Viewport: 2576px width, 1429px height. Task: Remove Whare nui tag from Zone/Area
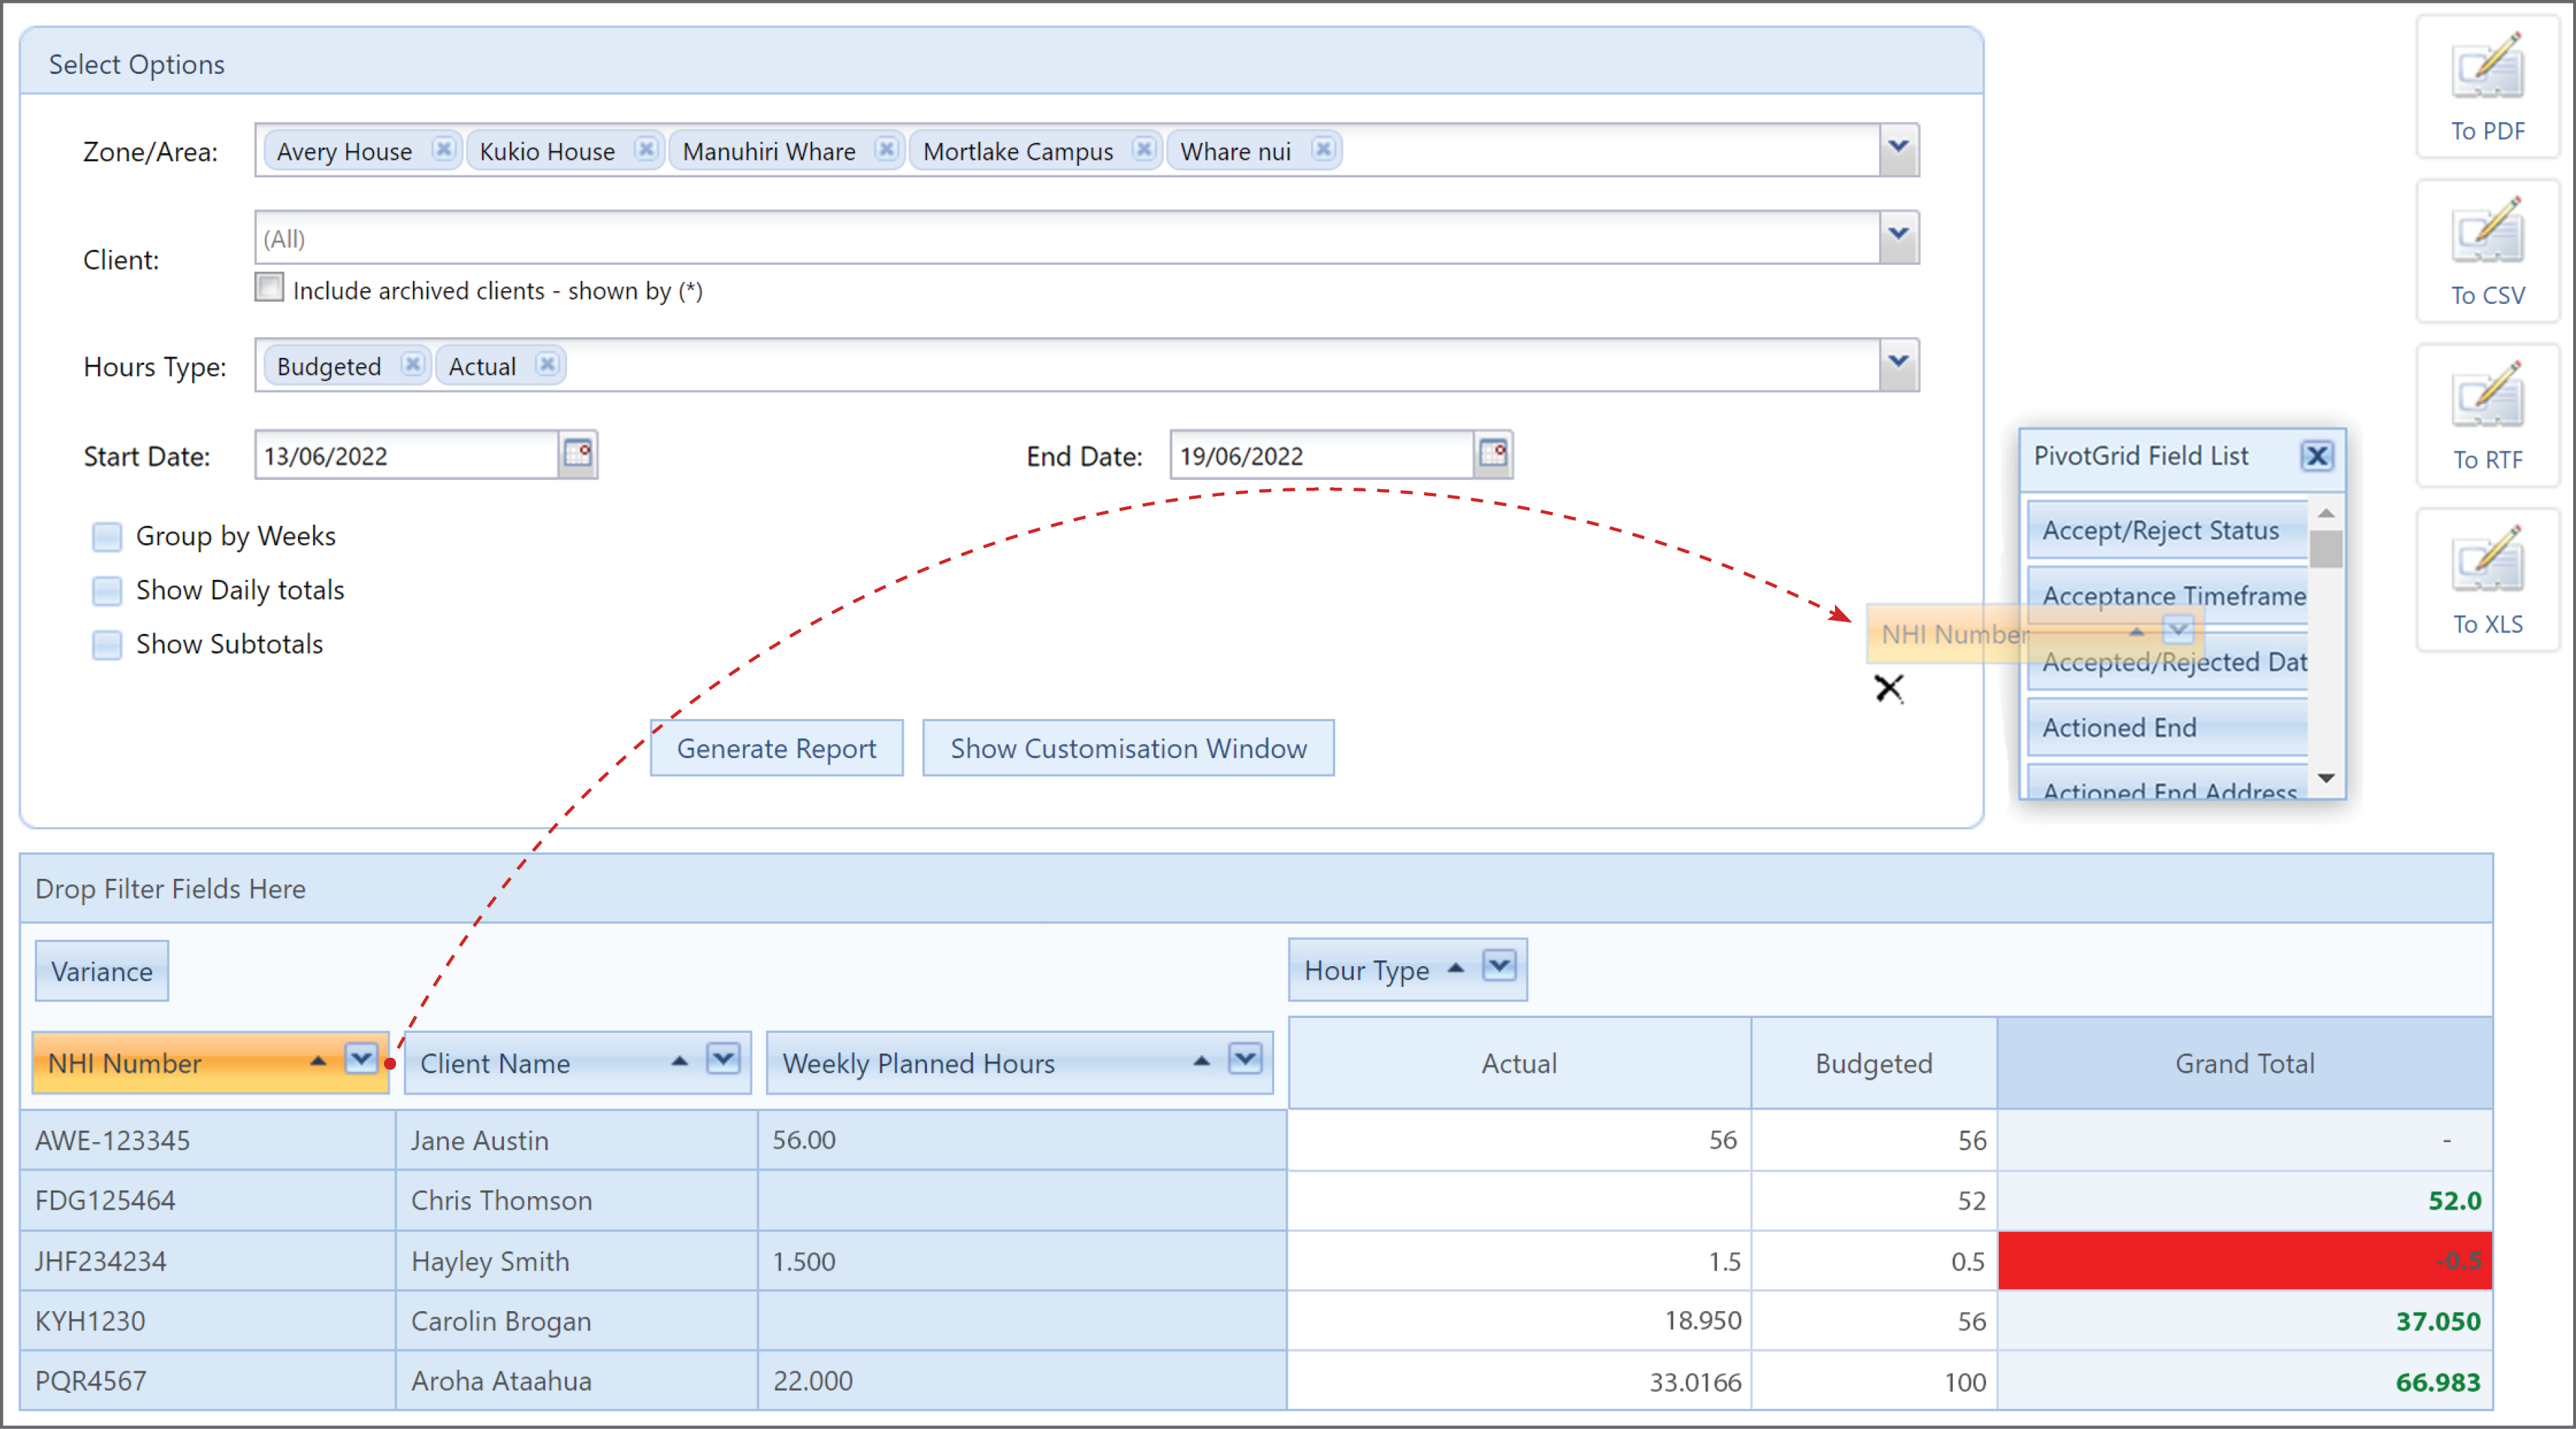[x=1323, y=150]
